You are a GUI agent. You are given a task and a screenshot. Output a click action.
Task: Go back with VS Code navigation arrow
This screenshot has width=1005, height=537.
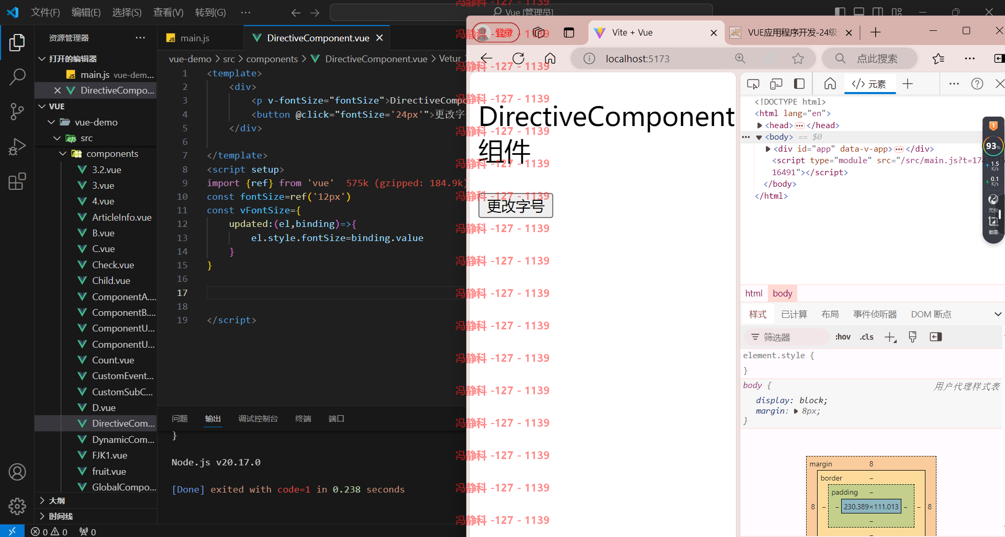296,13
